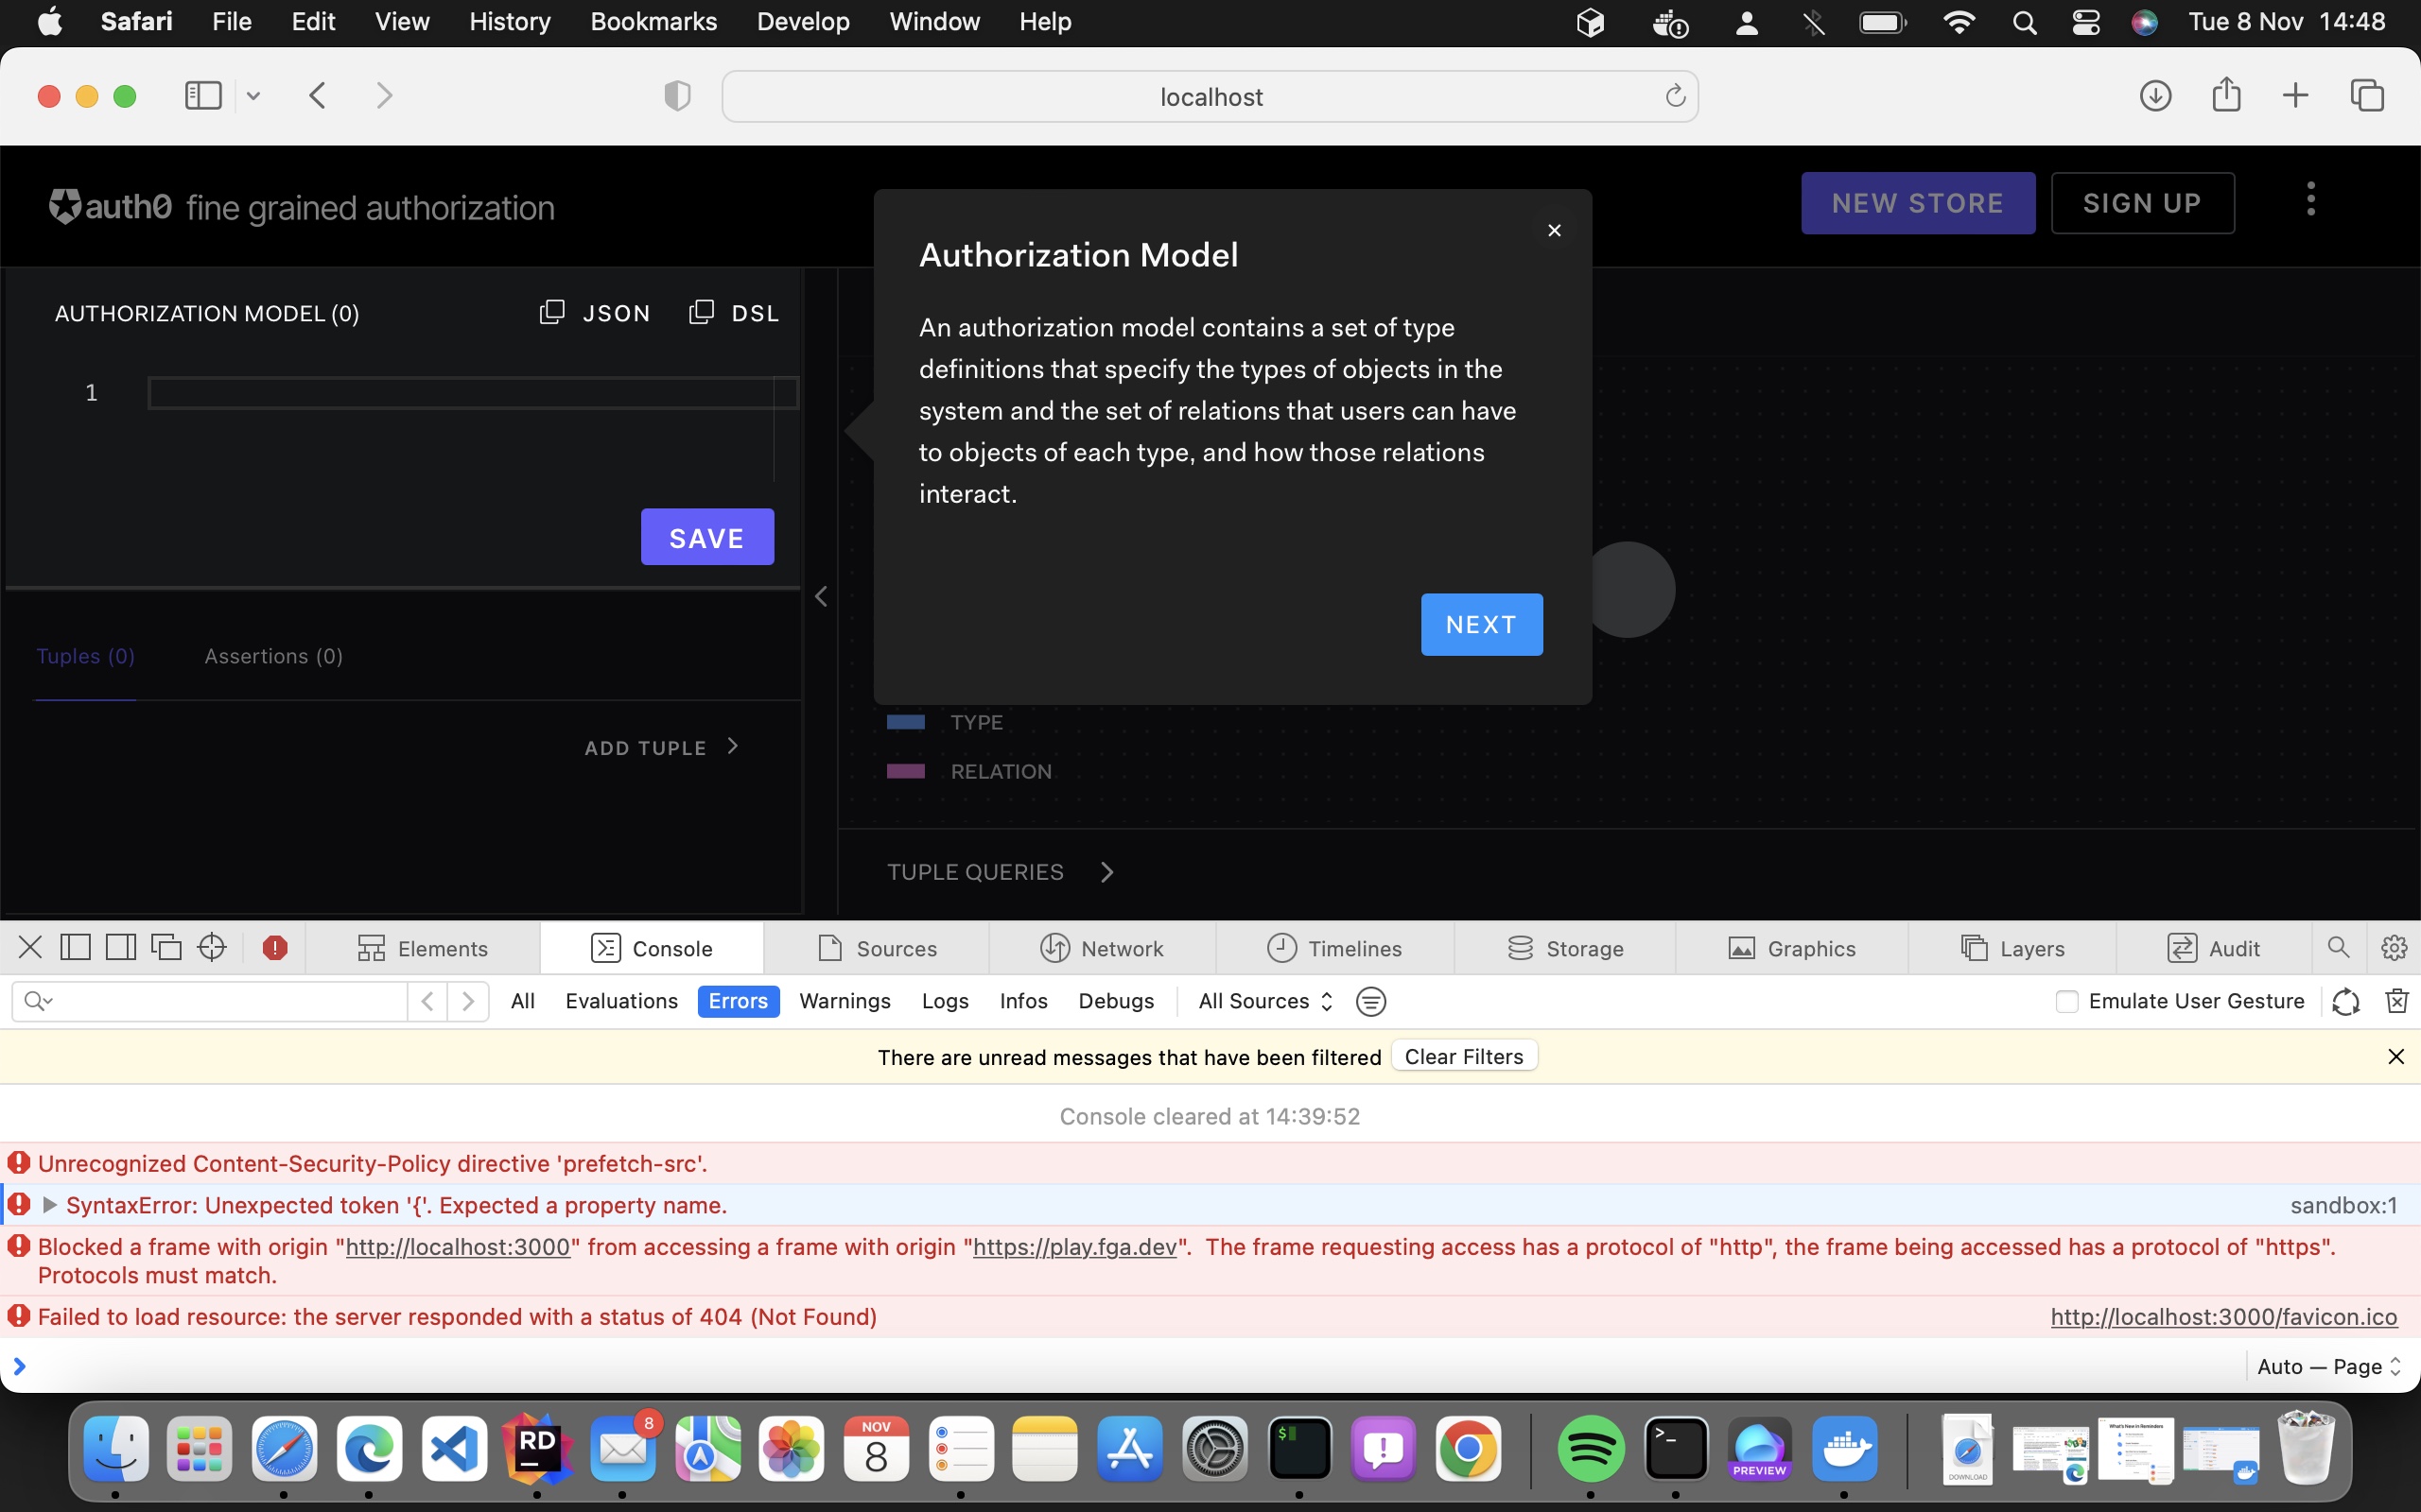Reload the localhost page
The width and height of the screenshot is (2421, 1512).
[x=1674, y=96]
